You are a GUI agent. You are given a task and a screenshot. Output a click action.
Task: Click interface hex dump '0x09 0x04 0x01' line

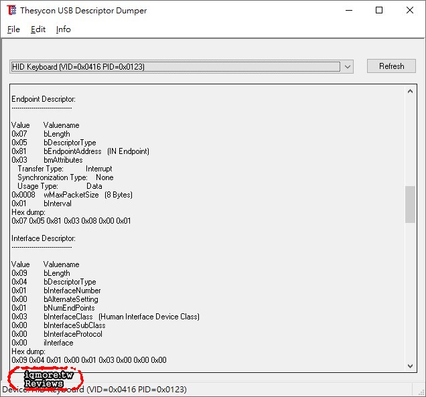point(89,360)
